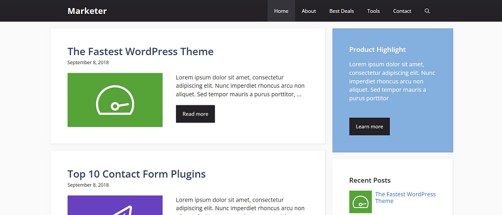Click the Learn more button
This screenshot has width=502, height=215.
[370, 127]
